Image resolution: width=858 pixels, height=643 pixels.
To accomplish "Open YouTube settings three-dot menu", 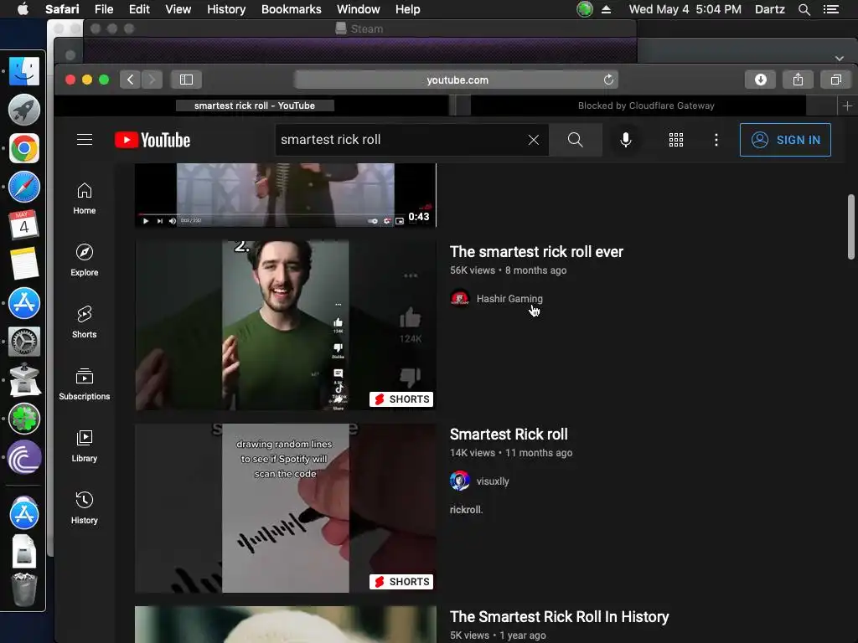I will pyautogui.click(x=716, y=140).
